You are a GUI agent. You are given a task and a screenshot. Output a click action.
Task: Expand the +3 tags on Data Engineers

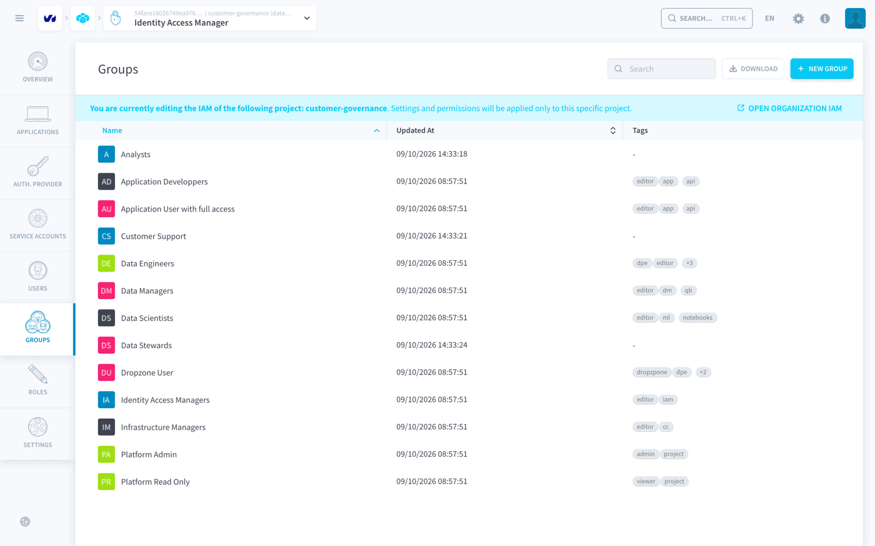click(x=689, y=263)
